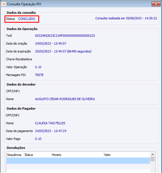The height and width of the screenshot is (173, 162).
Task: Click the Dados do Pagador group heading
Action: point(21,109)
